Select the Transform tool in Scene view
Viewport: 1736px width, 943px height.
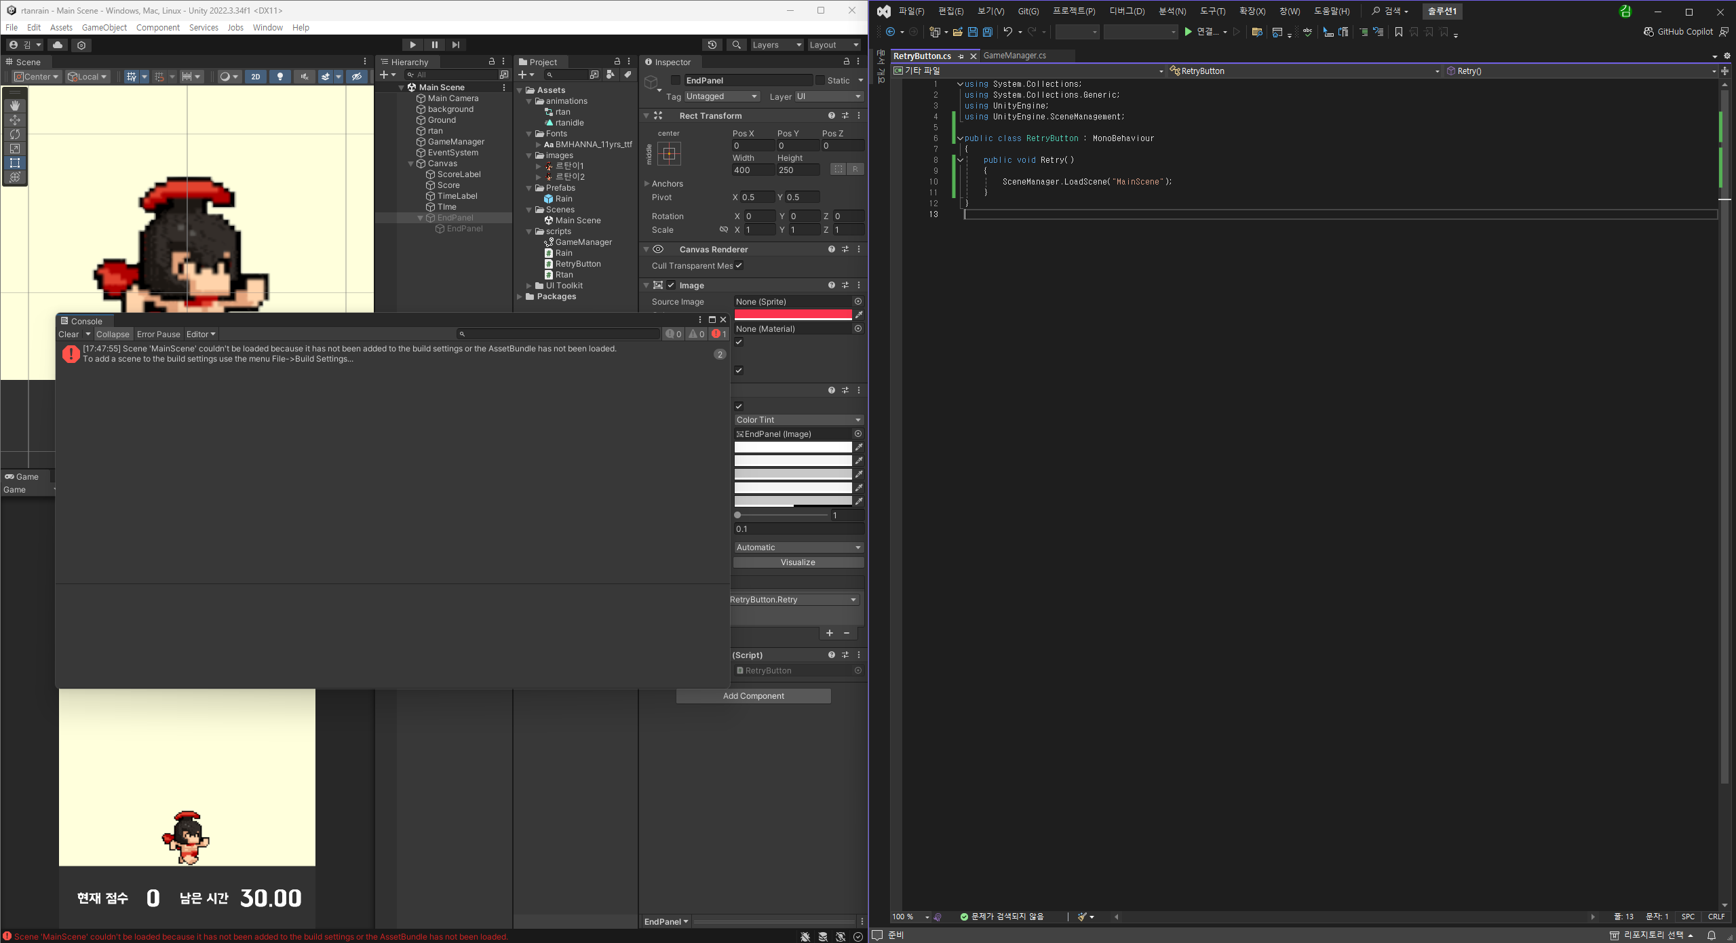click(15, 177)
